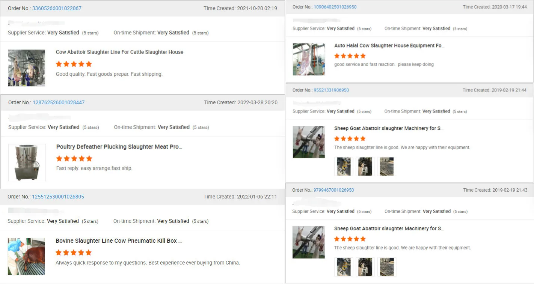The width and height of the screenshot is (534, 284).
Task: Click the third review photo in bottom-right review
Action: (387, 267)
